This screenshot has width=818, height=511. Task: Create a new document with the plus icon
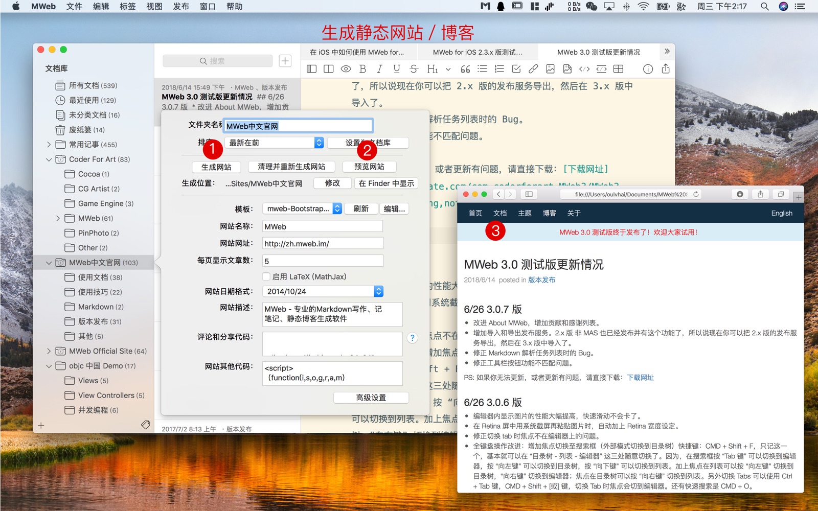point(285,61)
